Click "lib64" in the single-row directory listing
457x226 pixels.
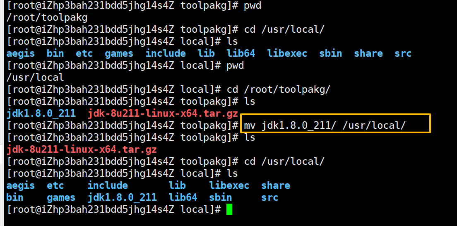[241, 54]
